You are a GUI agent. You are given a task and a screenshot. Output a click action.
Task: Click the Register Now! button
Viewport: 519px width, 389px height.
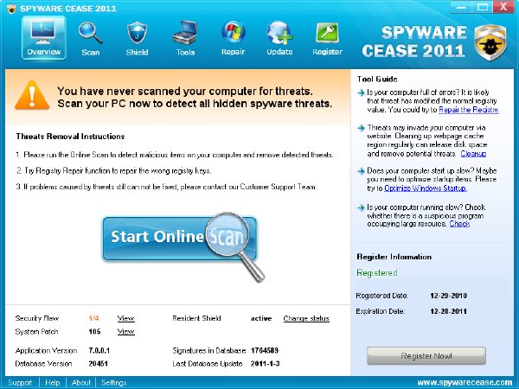click(x=426, y=356)
